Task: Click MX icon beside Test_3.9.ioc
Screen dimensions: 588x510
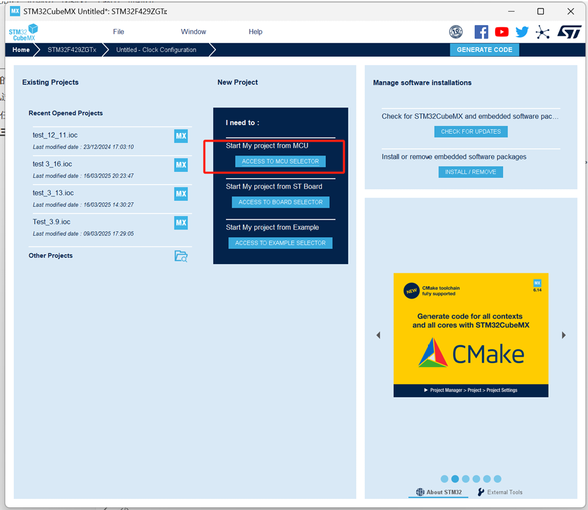Action: (x=181, y=223)
